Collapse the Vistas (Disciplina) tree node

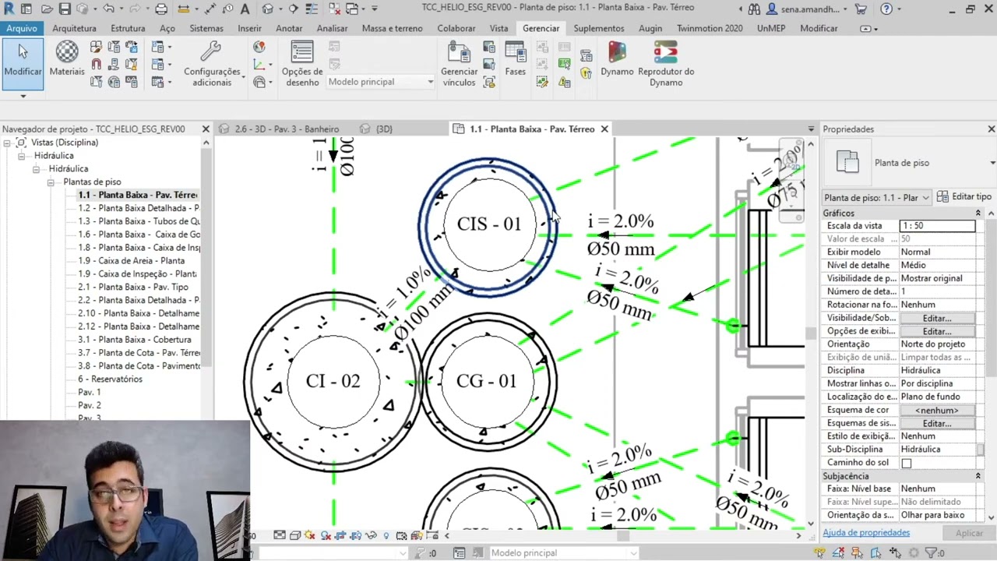click(x=7, y=143)
